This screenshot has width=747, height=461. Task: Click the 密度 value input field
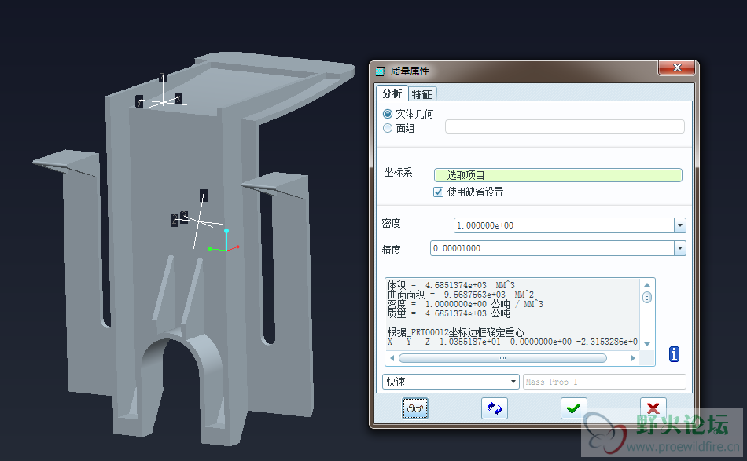pos(564,225)
